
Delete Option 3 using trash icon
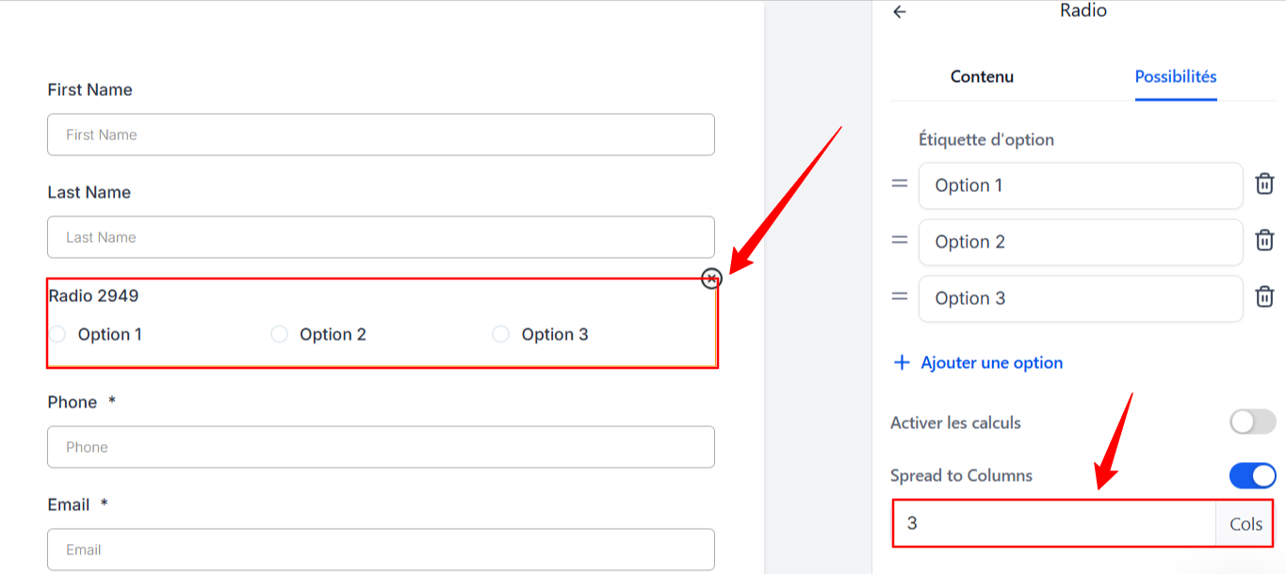(x=1264, y=297)
